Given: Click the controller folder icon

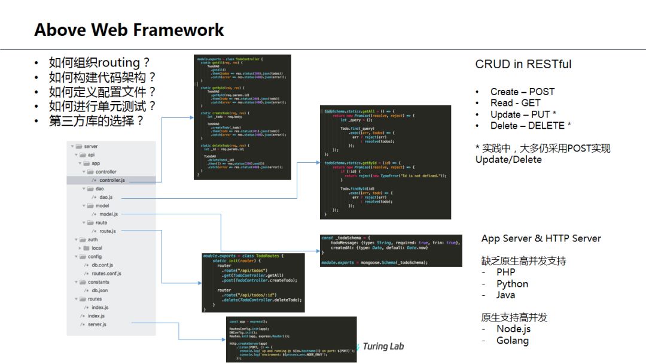Looking at the screenshot, I should pyautogui.click(x=90, y=172).
